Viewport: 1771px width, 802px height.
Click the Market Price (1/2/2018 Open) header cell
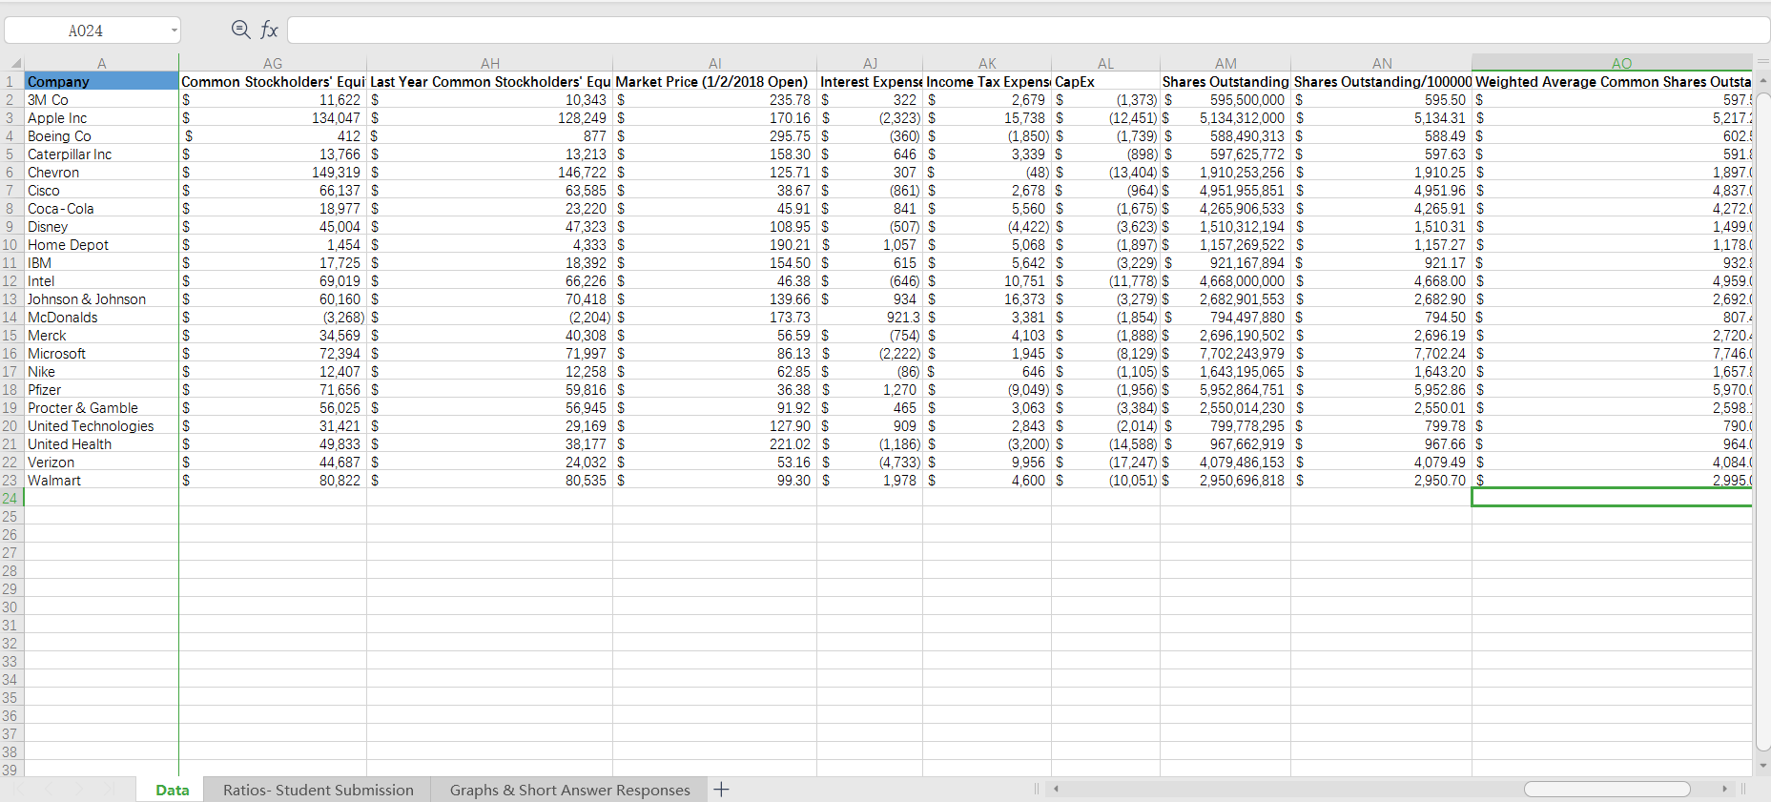(715, 82)
